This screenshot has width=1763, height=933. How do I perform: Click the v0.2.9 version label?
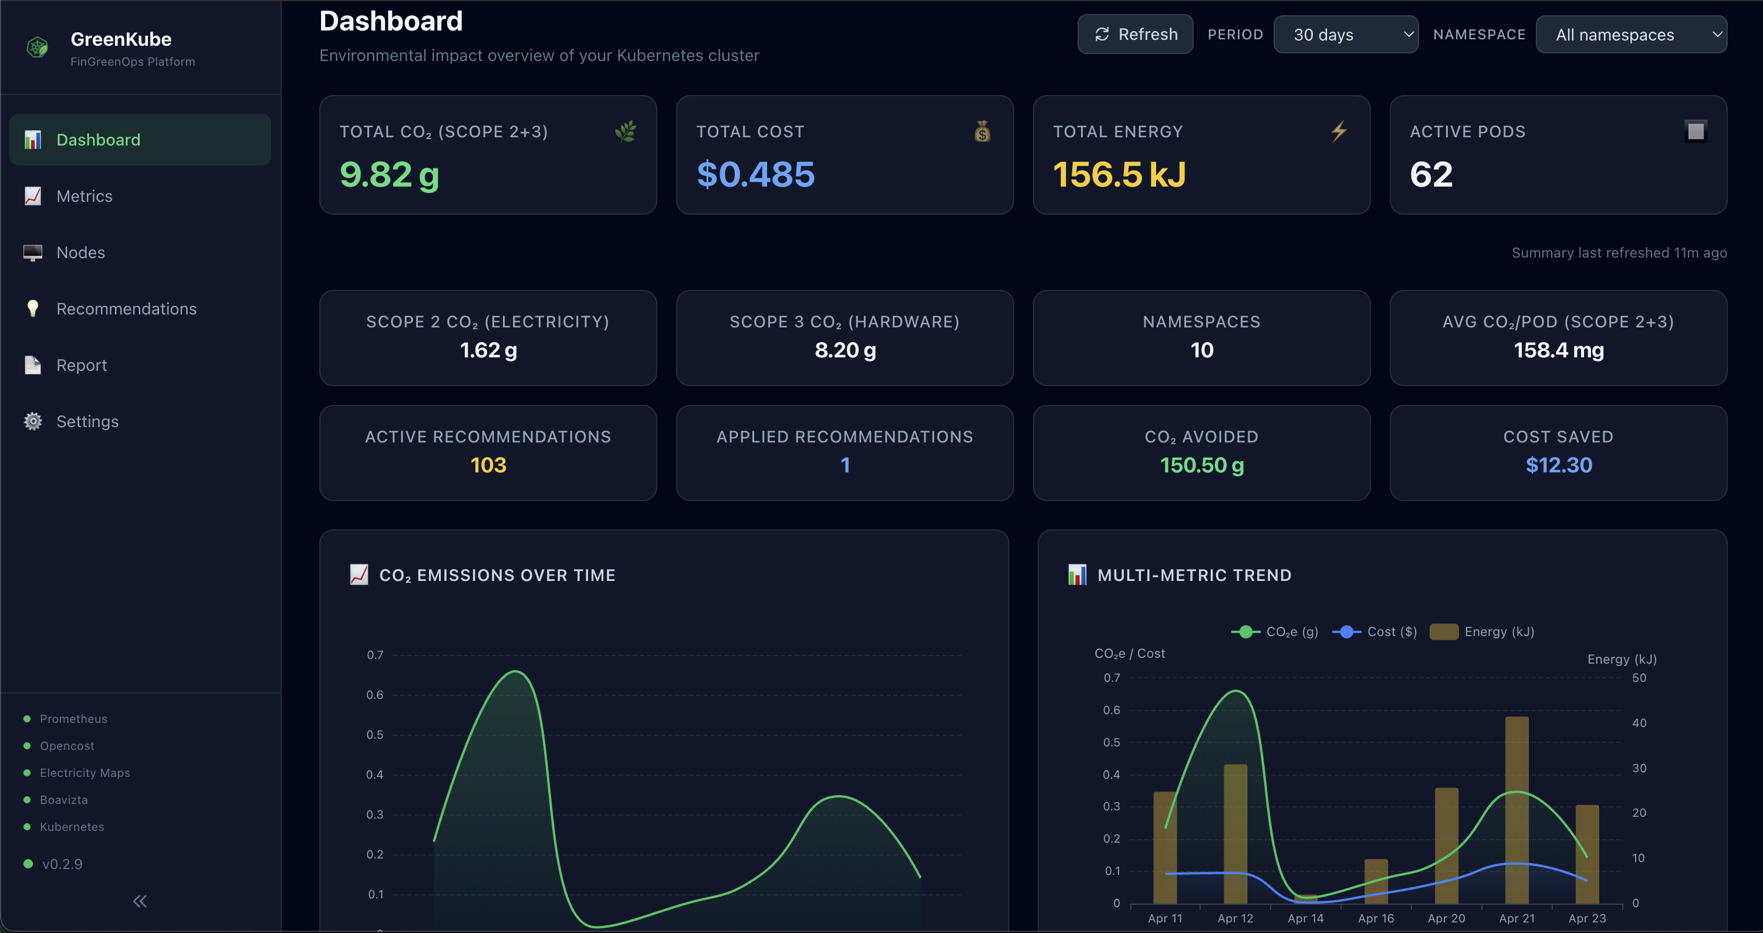tap(62, 864)
